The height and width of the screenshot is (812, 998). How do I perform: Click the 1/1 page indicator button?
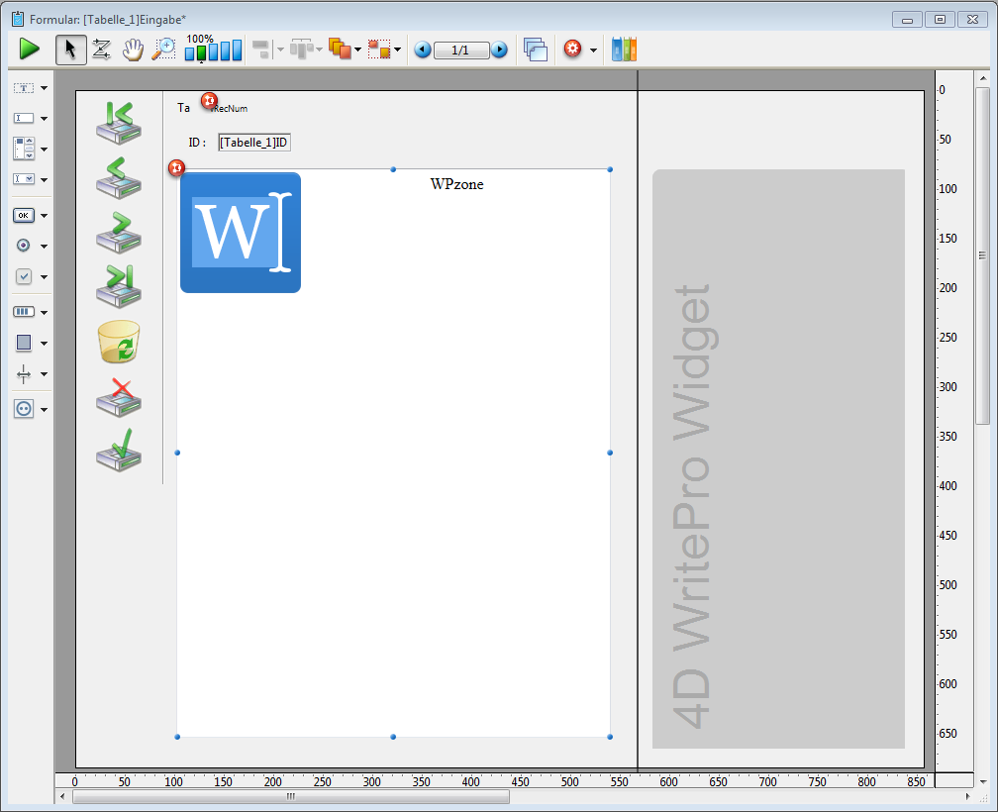(460, 50)
